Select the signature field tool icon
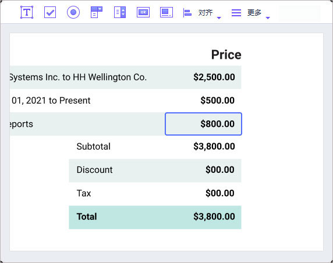This screenshot has height=263, width=333. pos(166,12)
